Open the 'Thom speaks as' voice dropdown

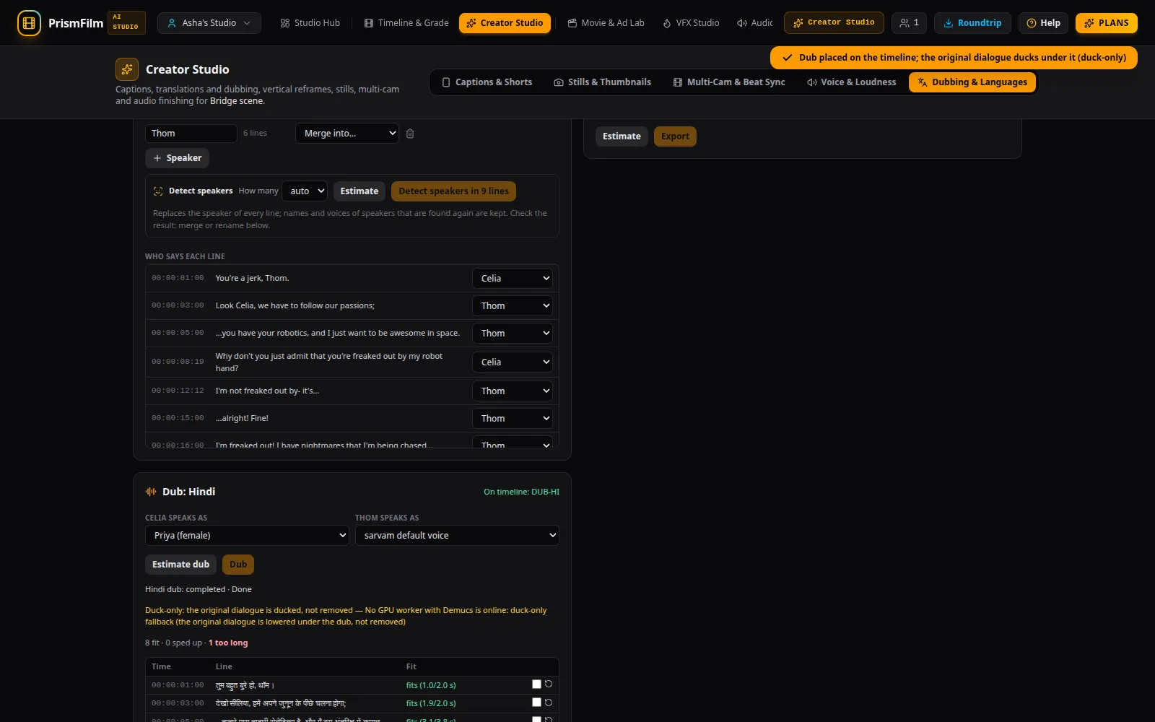tap(457, 536)
